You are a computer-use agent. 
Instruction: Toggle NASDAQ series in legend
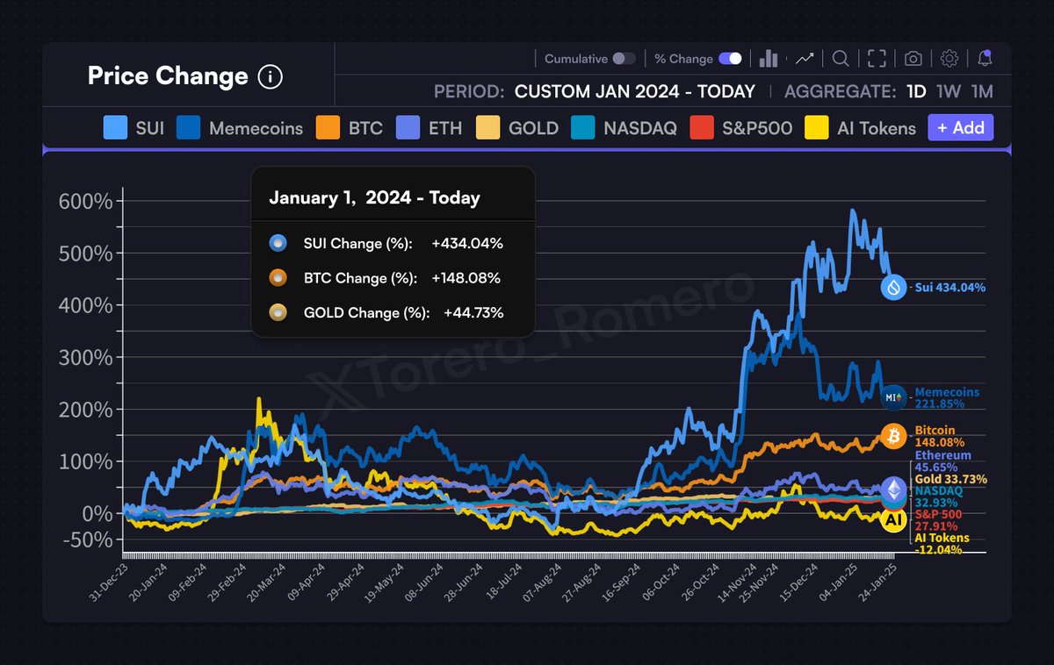pos(624,128)
